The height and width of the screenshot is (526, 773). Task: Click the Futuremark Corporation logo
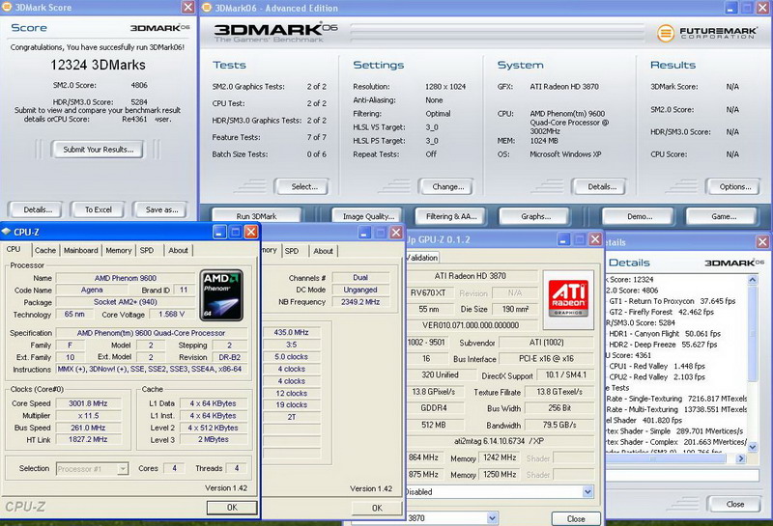pyautogui.click(x=706, y=32)
